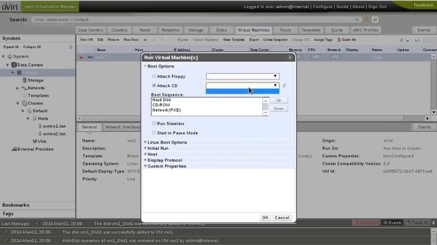Screen dimensions: 437x245
Task: Expand the Host section in dialog
Action: (x=145, y=154)
